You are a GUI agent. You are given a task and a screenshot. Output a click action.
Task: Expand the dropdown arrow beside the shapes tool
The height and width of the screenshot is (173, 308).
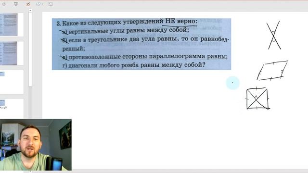[x=42, y=4]
